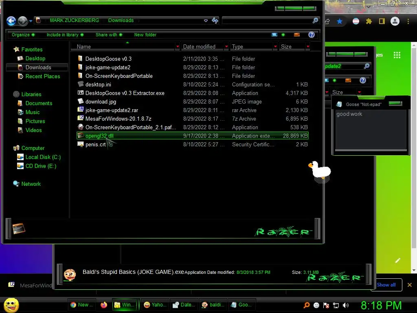417x313 pixels.
Task: Toggle the preview pane icon
Action: [x=297, y=35]
